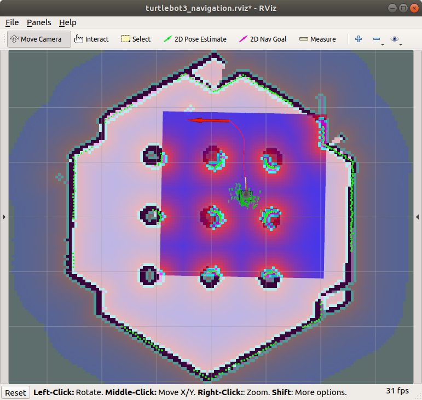Viewport: 422px width, 400px height.
Task: Choose the Select tool
Action: point(136,39)
